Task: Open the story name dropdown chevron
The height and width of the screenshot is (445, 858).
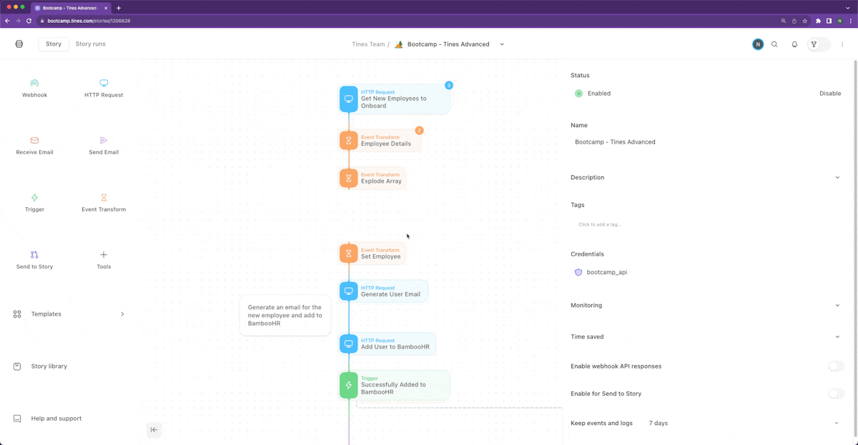Action: pyautogui.click(x=502, y=44)
